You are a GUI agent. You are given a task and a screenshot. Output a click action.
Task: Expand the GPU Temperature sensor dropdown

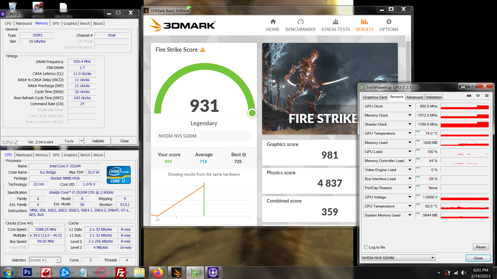click(x=410, y=133)
